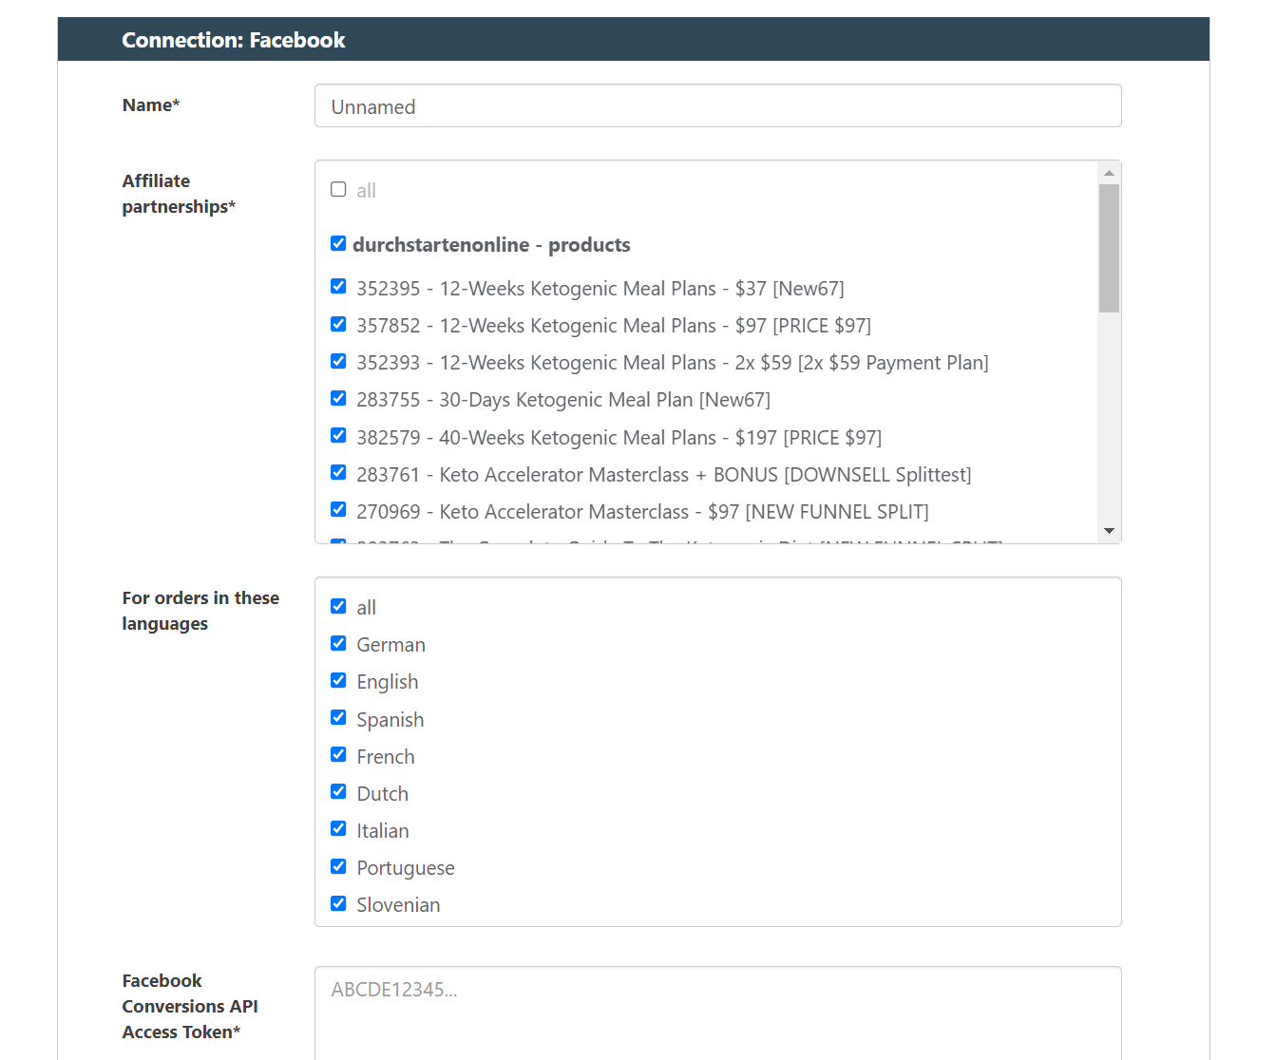Click the Facebook Conversions API Access Token field

coord(717,1012)
